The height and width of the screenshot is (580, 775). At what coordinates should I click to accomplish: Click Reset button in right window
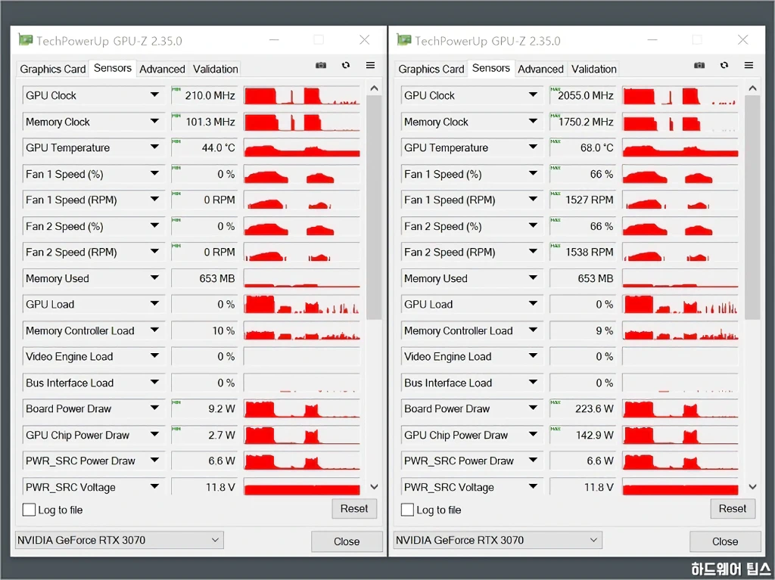(733, 509)
